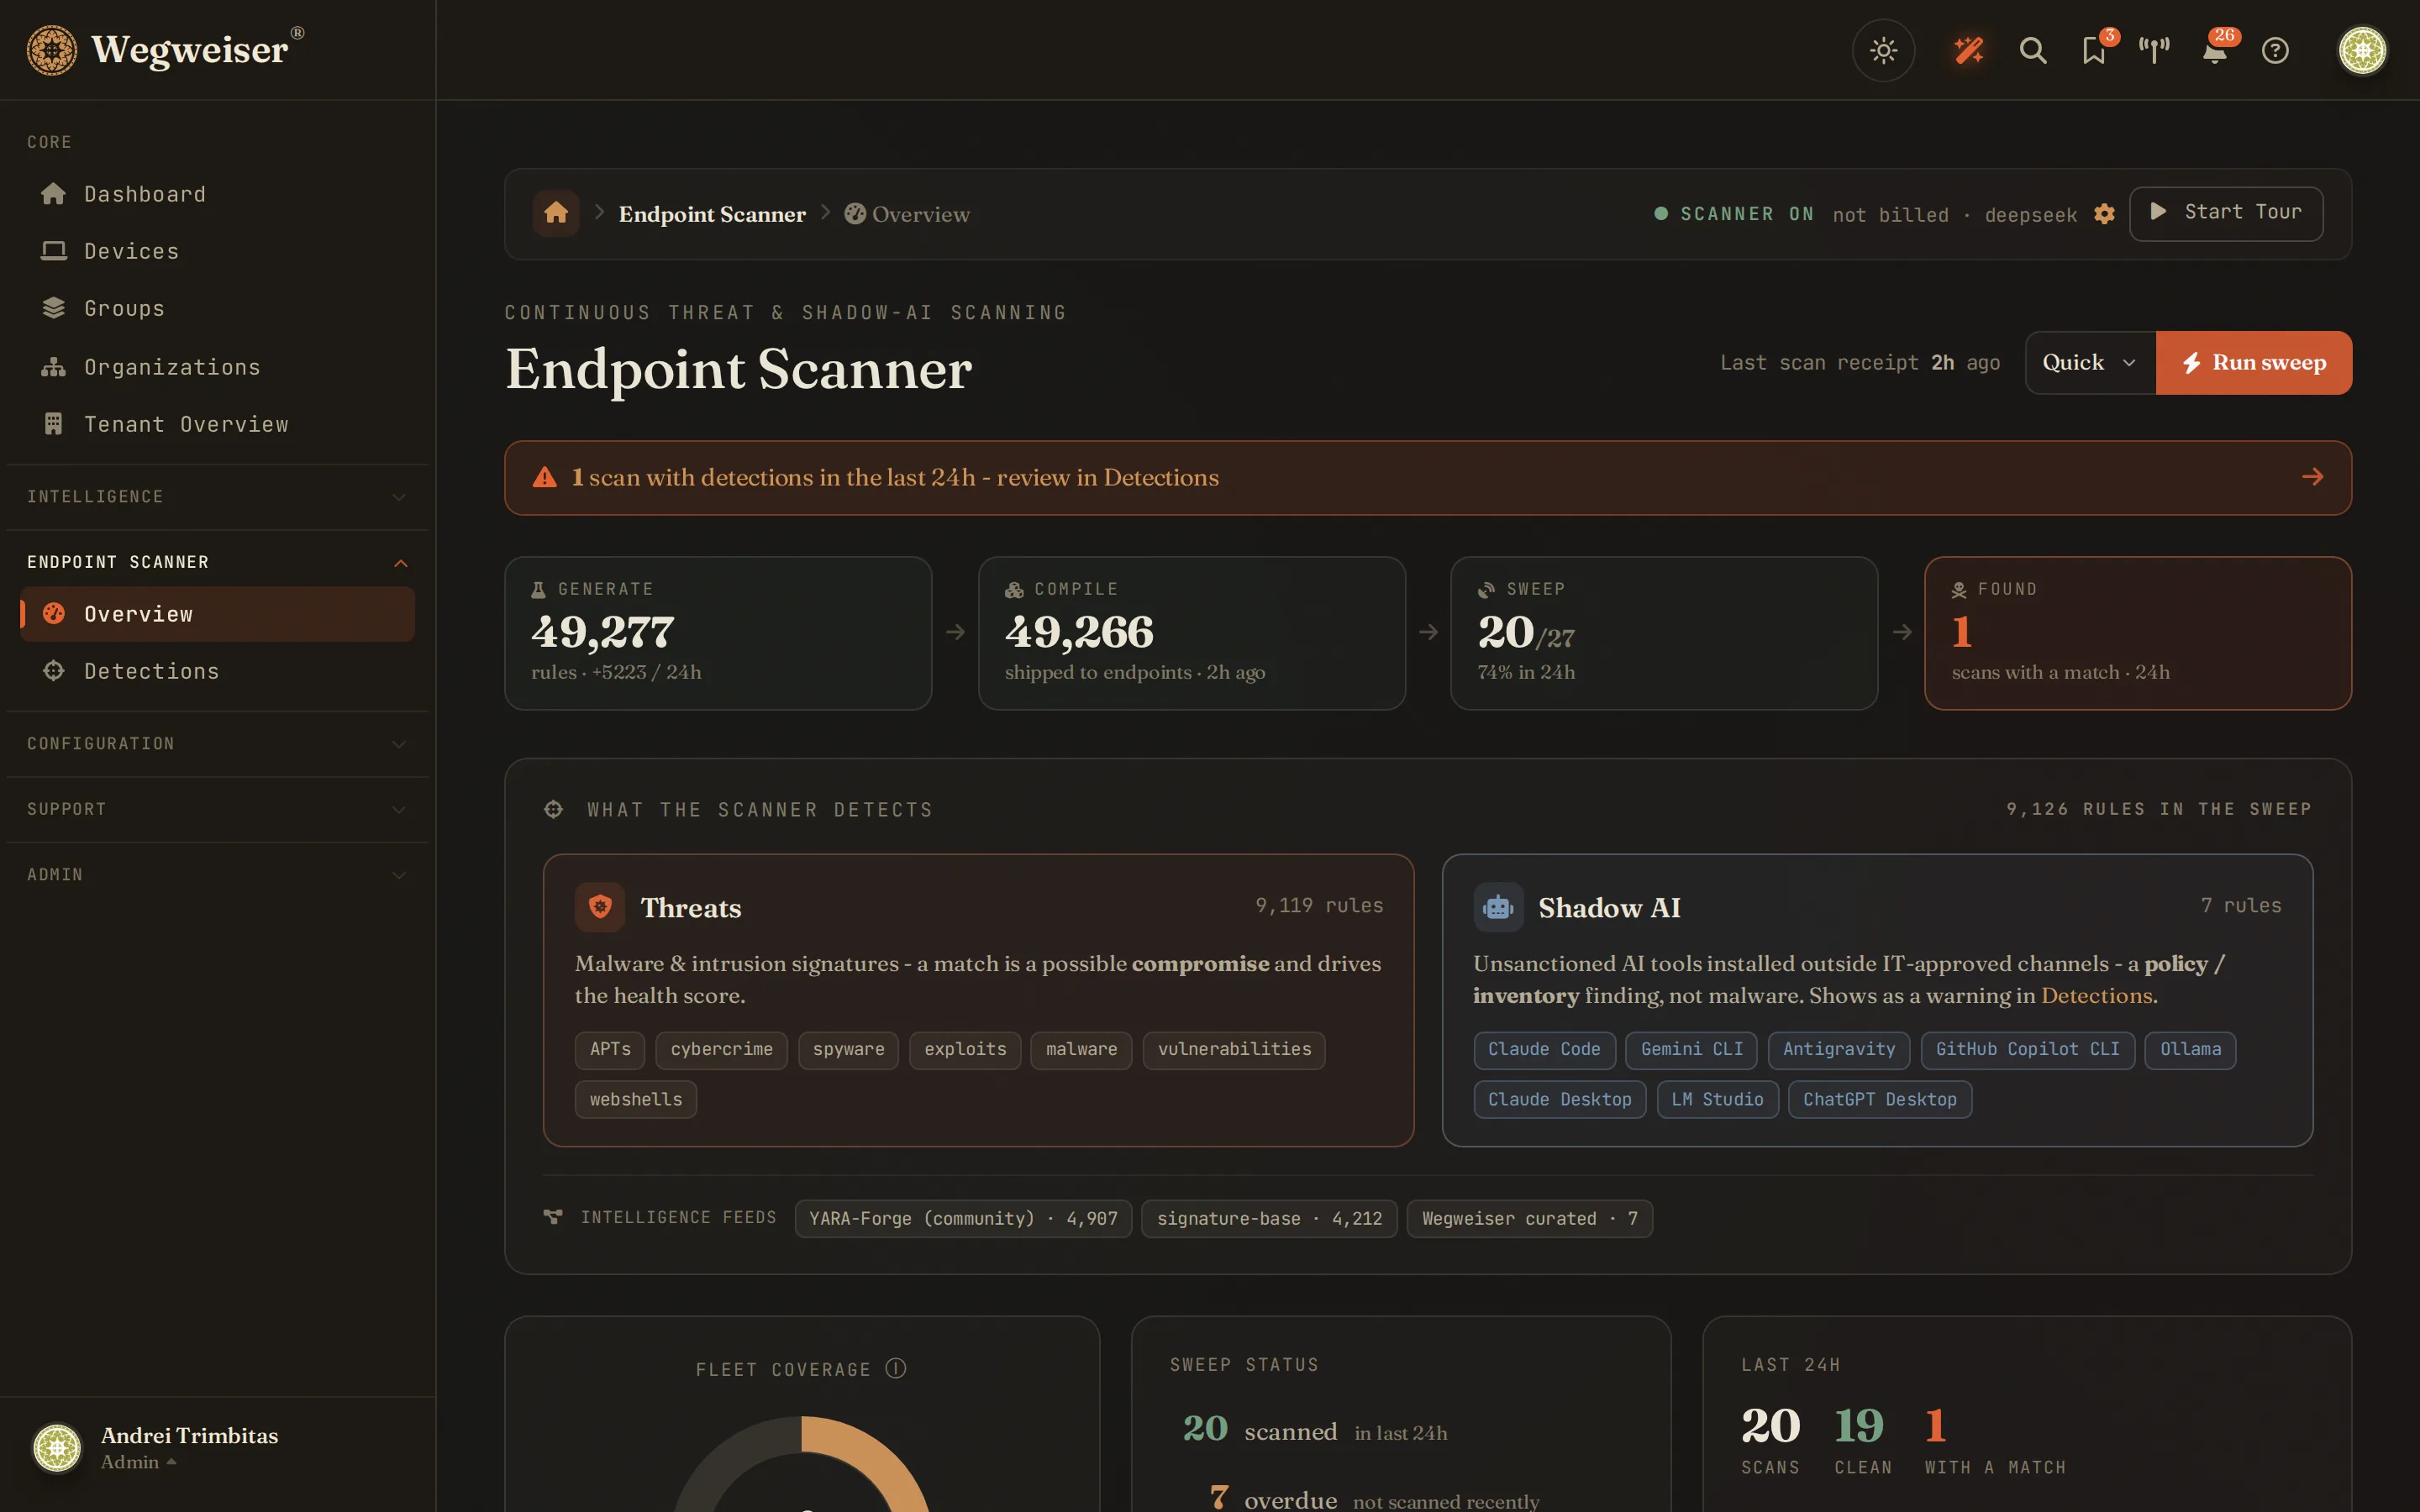Open the Compile stats card
2420x1512 pixels.
tap(1192, 633)
